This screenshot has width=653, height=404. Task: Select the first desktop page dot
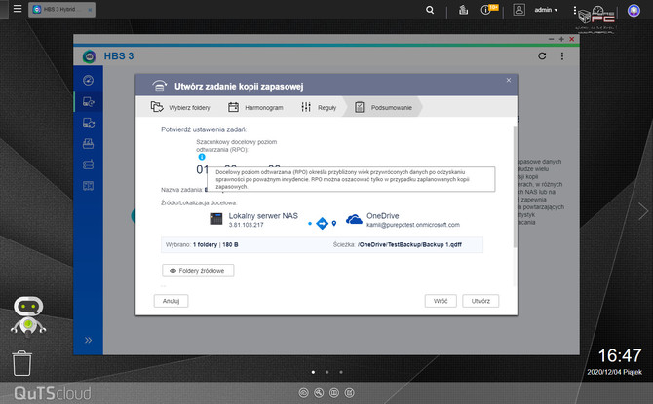(x=313, y=372)
